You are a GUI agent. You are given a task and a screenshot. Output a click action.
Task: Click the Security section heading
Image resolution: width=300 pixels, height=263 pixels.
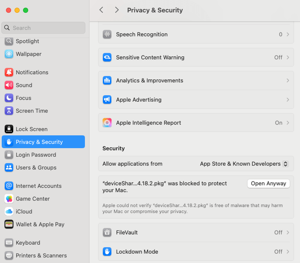pyautogui.click(x=114, y=148)
